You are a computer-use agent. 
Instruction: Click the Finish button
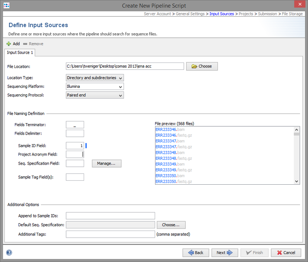coord(255,252)
